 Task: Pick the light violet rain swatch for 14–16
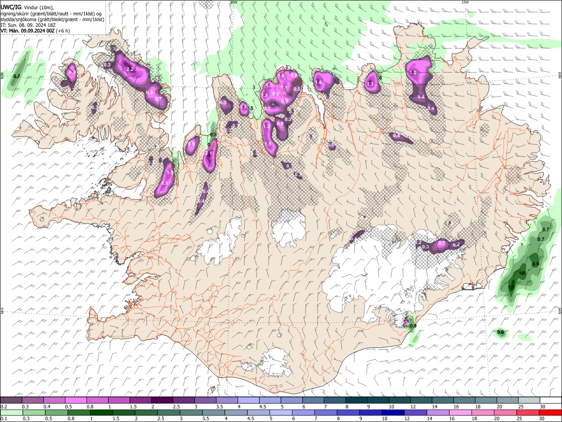tap(437, 412)
